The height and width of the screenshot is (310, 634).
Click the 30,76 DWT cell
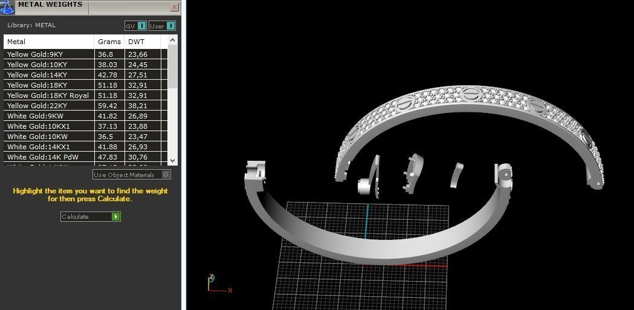point(143,157)
